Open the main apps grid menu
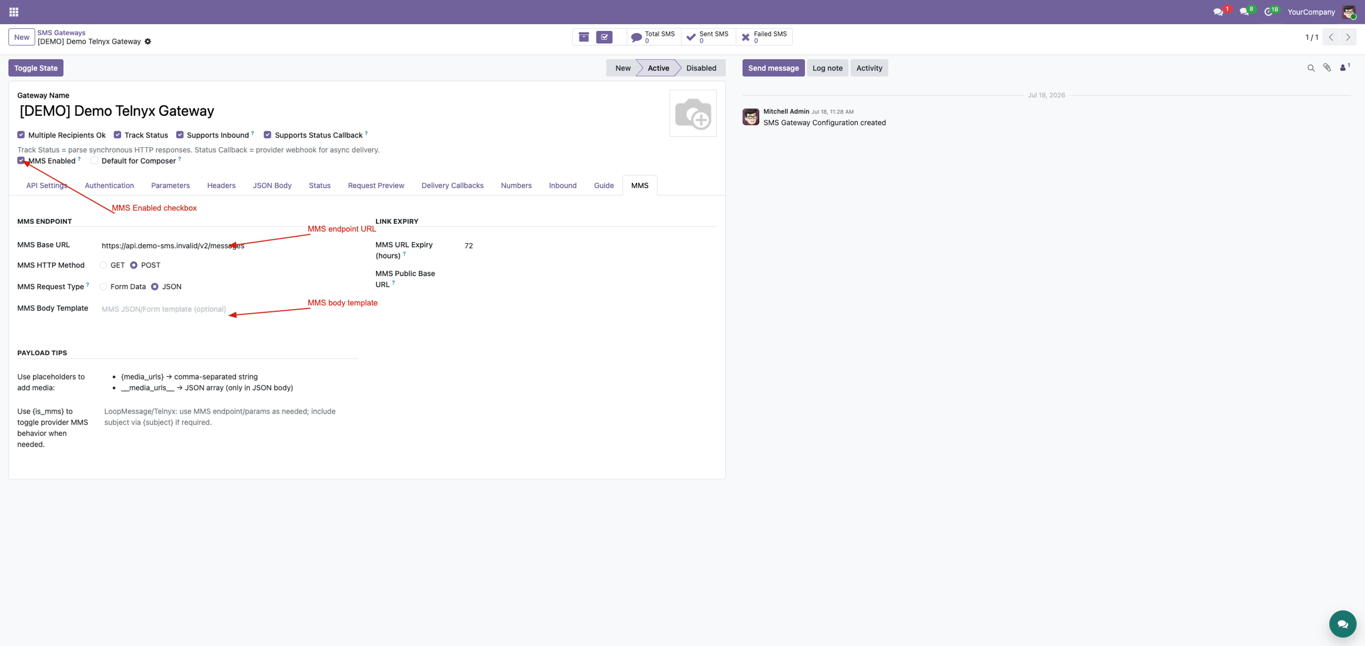 tap(14, 11)
